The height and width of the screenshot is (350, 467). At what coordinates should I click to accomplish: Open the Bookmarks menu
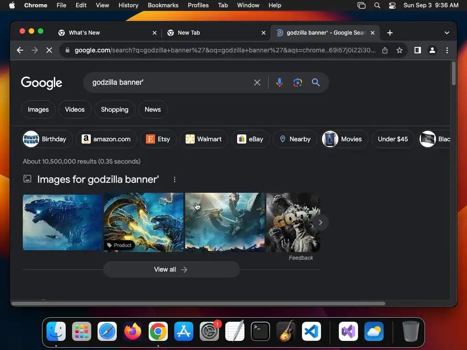coord(163,5)
